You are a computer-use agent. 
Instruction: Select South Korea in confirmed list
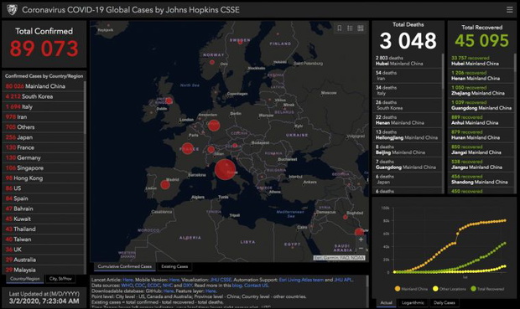coord(44,96)
